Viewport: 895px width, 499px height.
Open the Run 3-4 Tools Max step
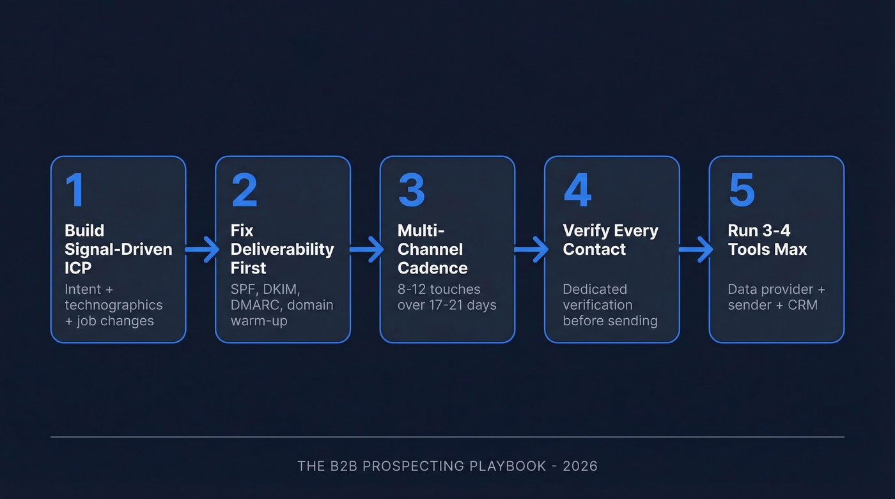(x=776, y=249)
